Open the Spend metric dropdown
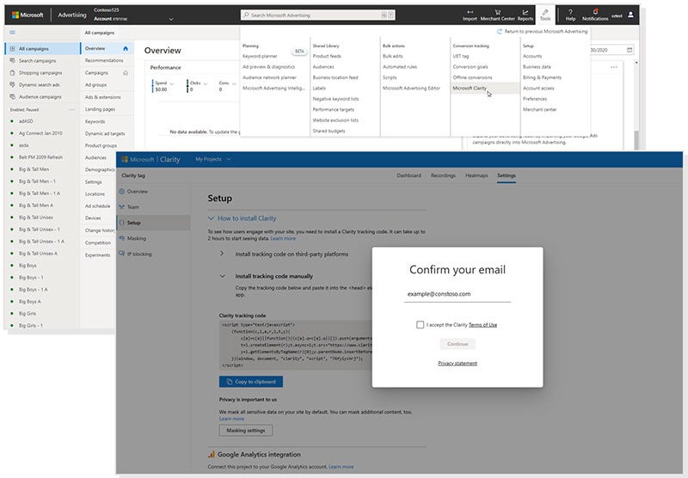 click(x=171, y=83)
